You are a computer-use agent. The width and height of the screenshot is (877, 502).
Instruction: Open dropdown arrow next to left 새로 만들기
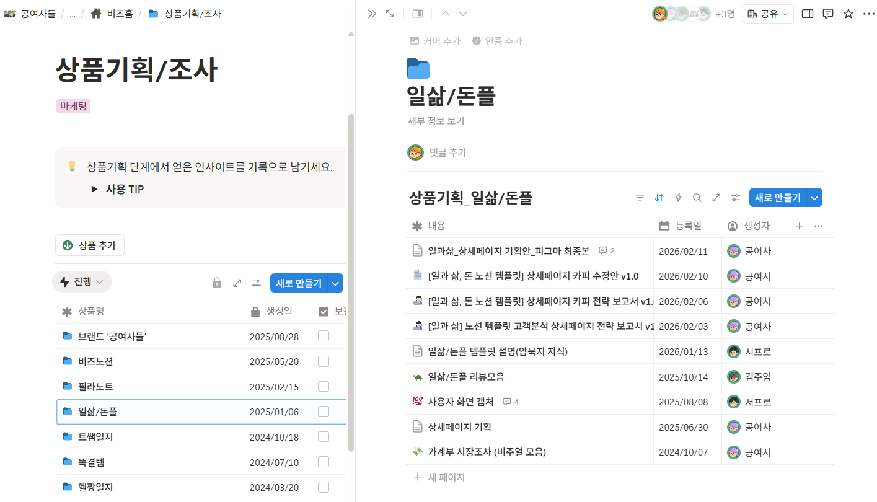tap(335, 283)
